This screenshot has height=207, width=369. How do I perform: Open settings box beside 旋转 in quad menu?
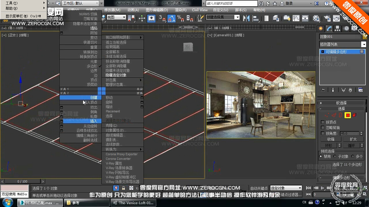142,102
